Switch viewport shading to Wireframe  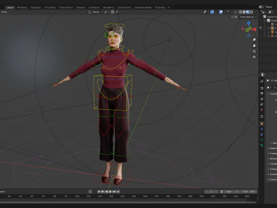(241, 12)
